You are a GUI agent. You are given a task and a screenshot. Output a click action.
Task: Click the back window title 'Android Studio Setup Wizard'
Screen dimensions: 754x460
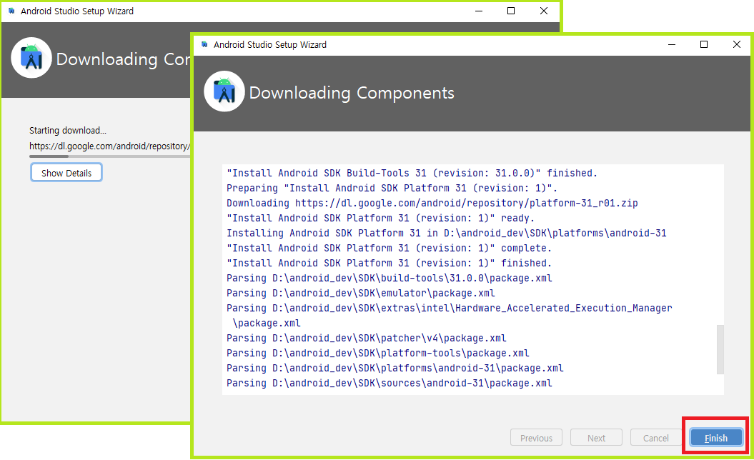click(77, 11)
